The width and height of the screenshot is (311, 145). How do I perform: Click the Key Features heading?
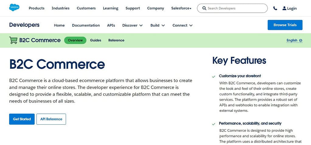tap(239, 60)
